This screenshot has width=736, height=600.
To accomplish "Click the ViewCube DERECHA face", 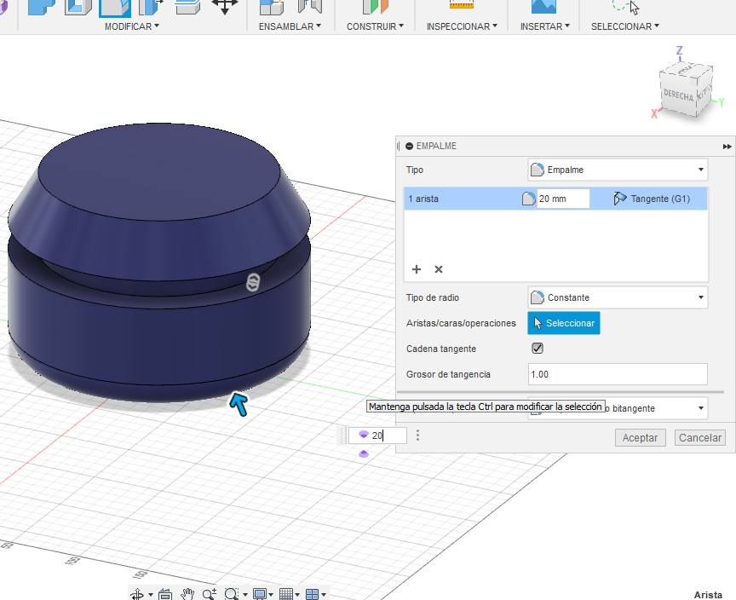I will [679, 95].
